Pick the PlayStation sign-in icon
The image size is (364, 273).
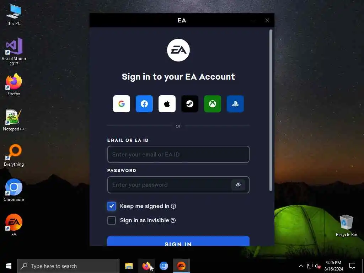point(235,104)
